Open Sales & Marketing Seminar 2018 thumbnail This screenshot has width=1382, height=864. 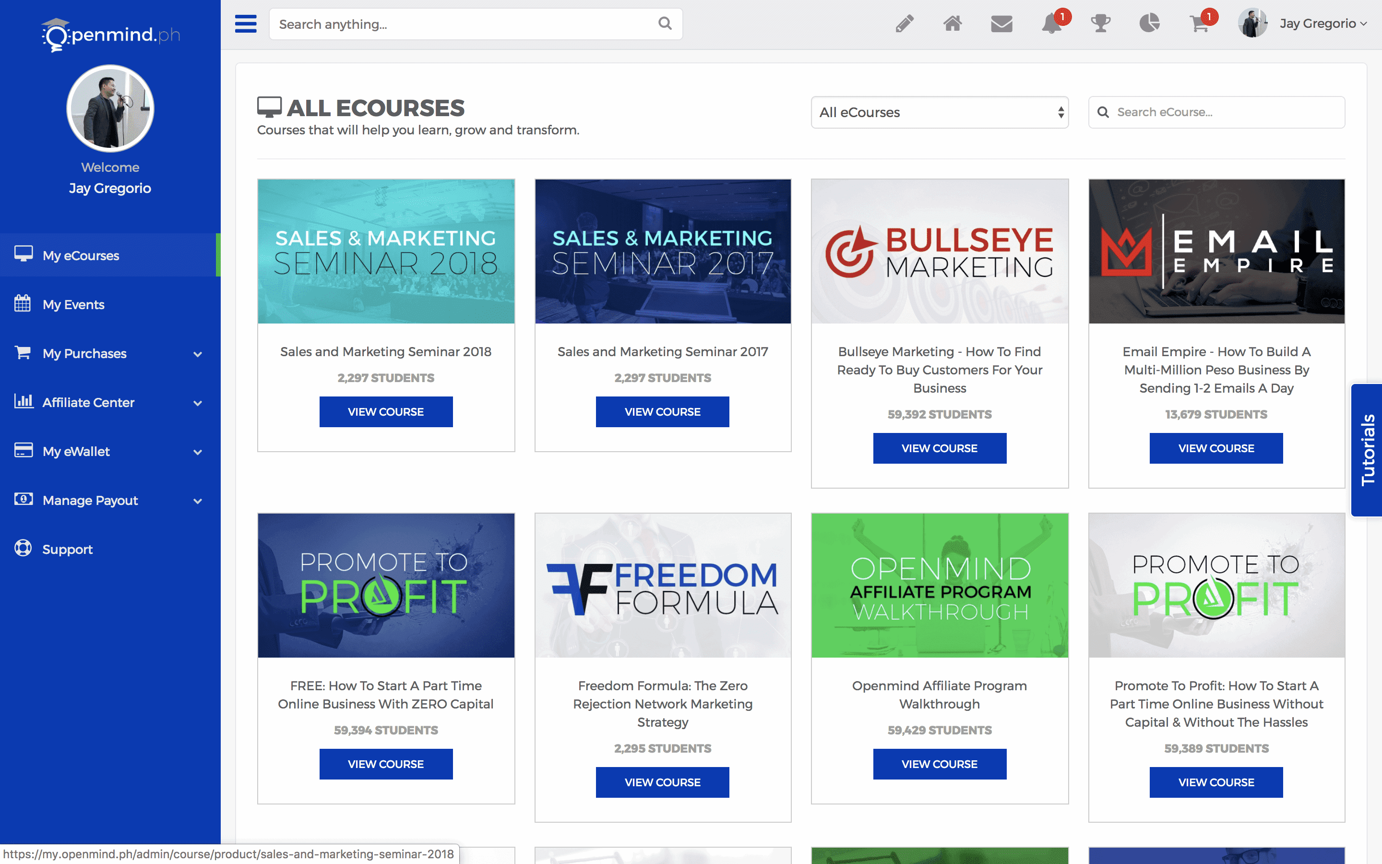point(386,252)
